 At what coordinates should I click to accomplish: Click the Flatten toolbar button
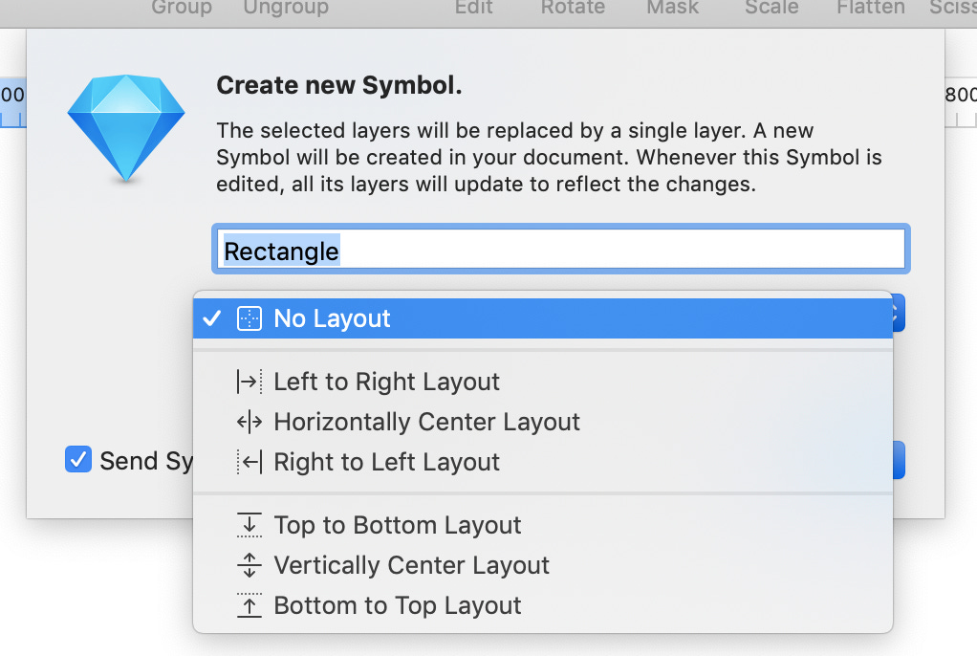coord(871,8)
